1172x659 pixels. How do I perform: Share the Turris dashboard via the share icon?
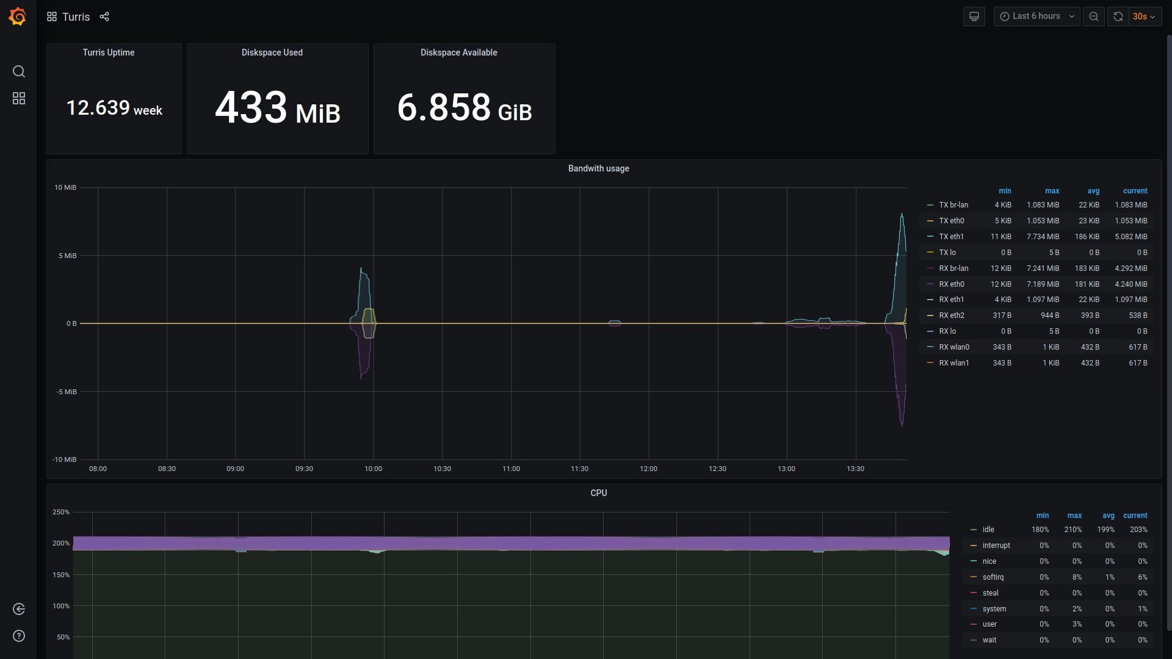coord(104,16)
